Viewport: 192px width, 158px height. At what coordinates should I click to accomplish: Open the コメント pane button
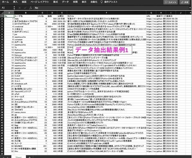171,2
